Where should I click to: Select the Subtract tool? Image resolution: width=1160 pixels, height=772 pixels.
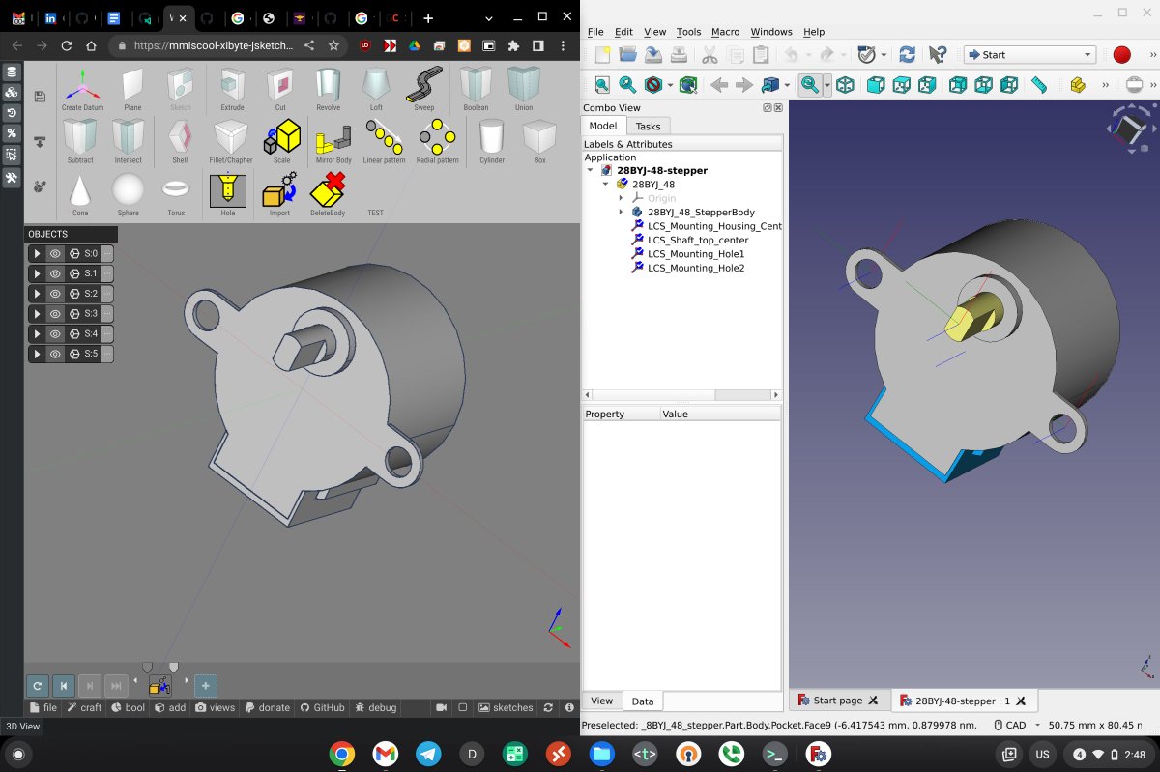(x=80, y=141)
